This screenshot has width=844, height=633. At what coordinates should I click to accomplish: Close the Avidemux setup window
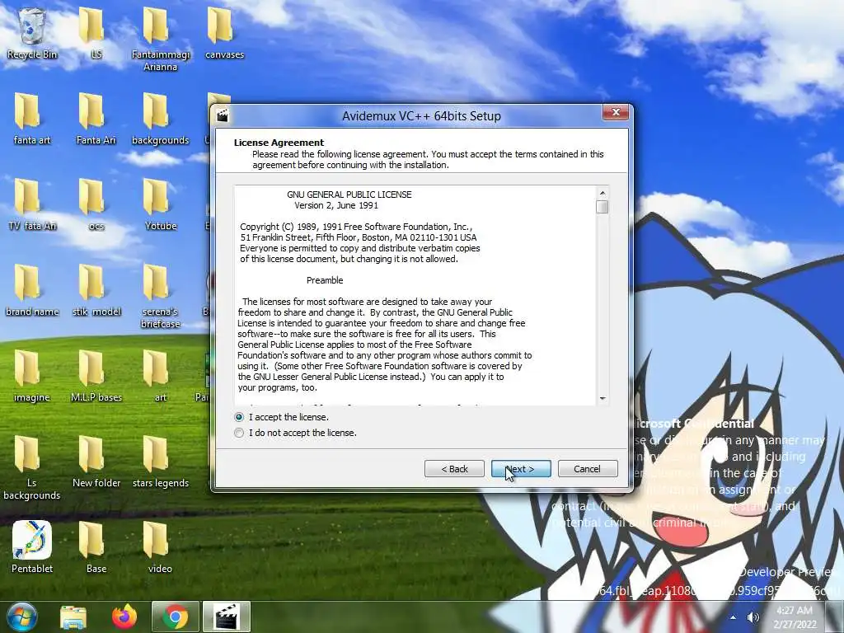616,112
